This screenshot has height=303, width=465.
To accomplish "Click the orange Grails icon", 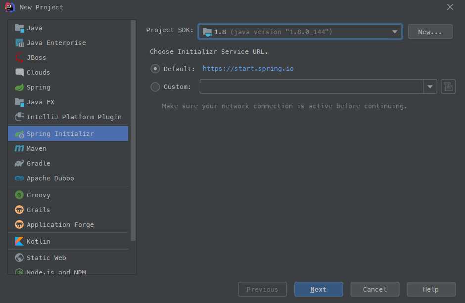I will (19, 210).
